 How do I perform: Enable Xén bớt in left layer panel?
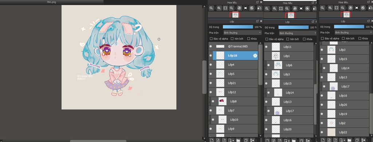(x=232, y=38)
